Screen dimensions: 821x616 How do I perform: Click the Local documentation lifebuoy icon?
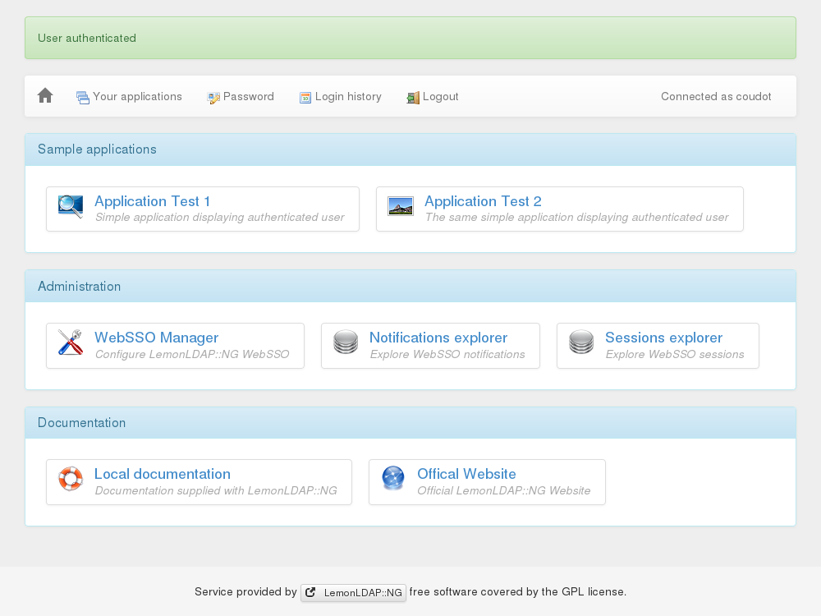(x=71, y=478)
